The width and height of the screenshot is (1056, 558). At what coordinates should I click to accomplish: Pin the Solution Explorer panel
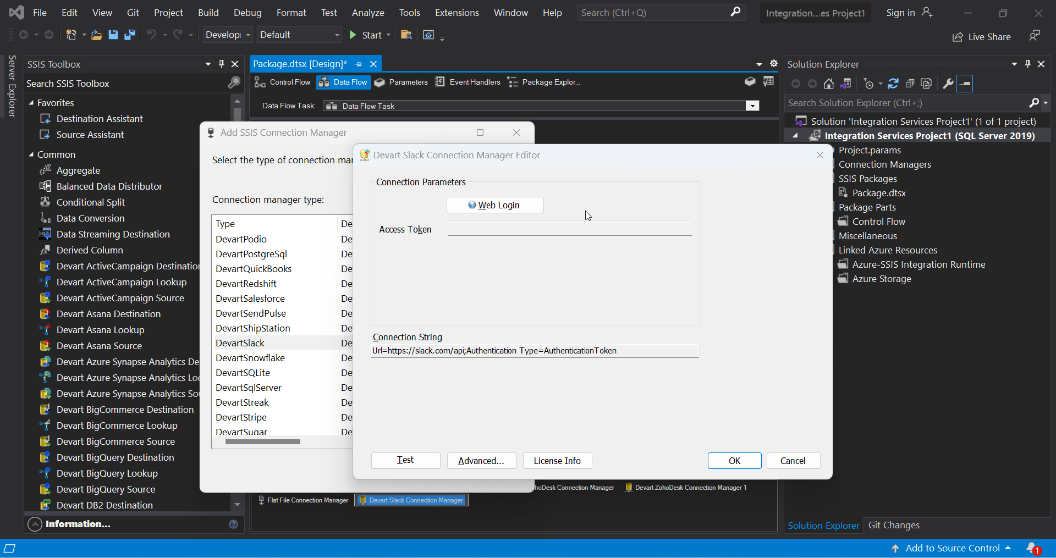(x=1028, y=64)
